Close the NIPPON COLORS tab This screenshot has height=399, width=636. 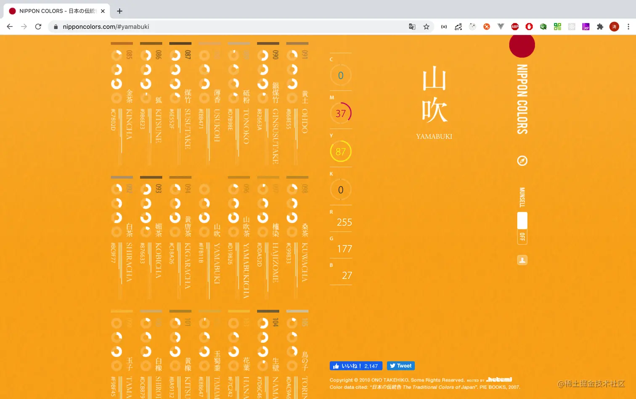[103, 11]
